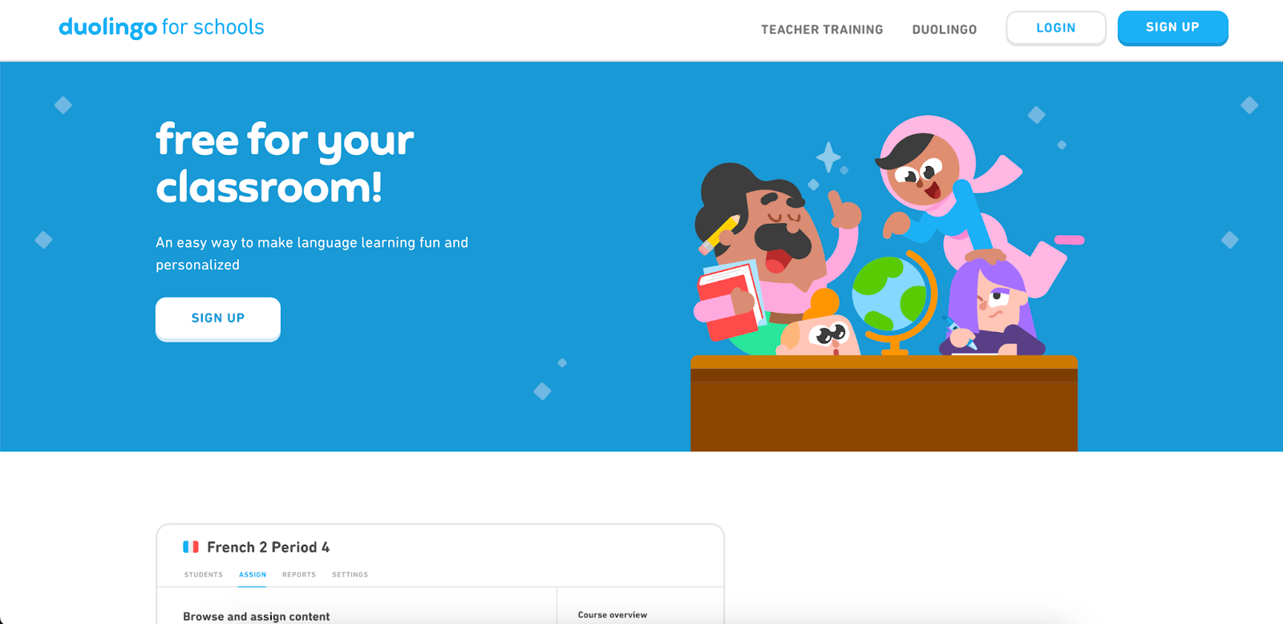This screenshot has height=624, width=1283.
Task: Select the Assign tab
Action: point(253,575)
